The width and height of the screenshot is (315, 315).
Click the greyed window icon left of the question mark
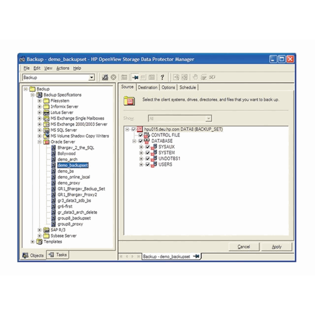pos(152,77)
